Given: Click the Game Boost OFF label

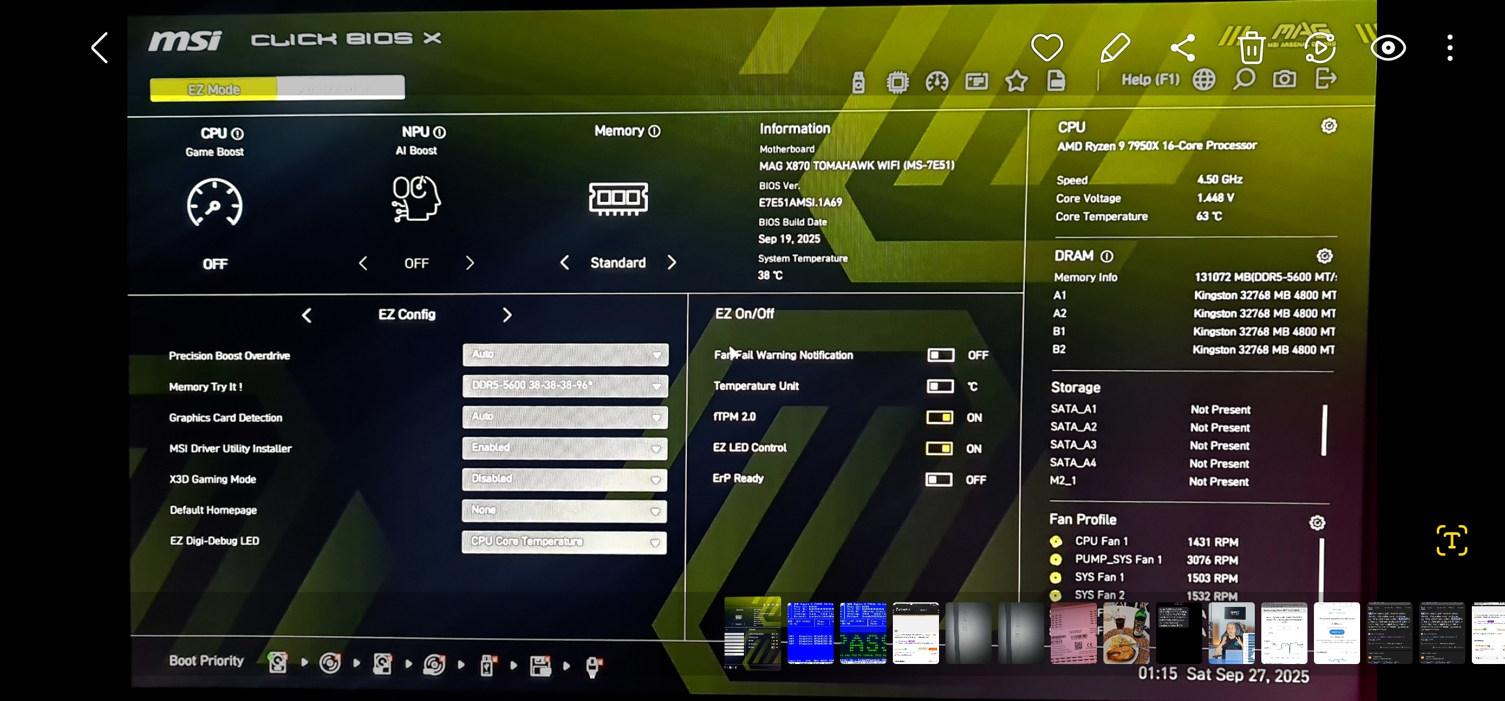Looking at the screenshot, I should (x=215, y=264).
